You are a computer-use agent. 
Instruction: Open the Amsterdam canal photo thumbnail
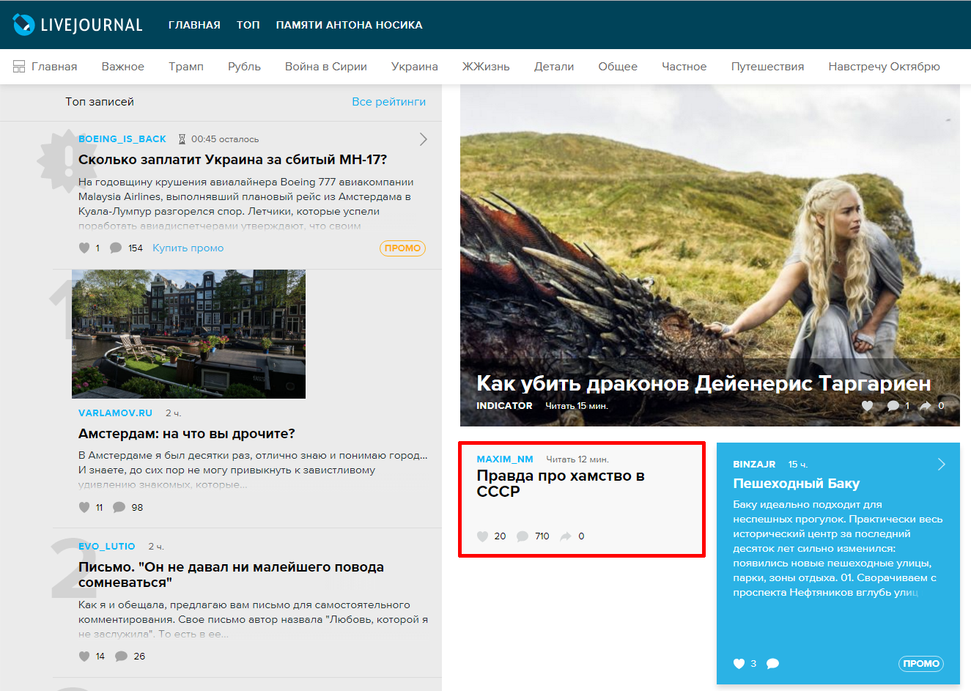[188, 334]
